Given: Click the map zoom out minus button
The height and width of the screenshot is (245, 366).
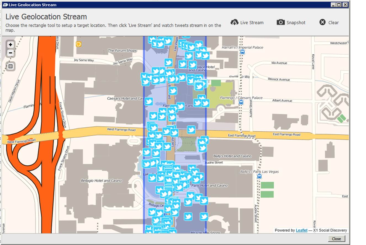Looking at the screenshot, I should pos(10,53).
